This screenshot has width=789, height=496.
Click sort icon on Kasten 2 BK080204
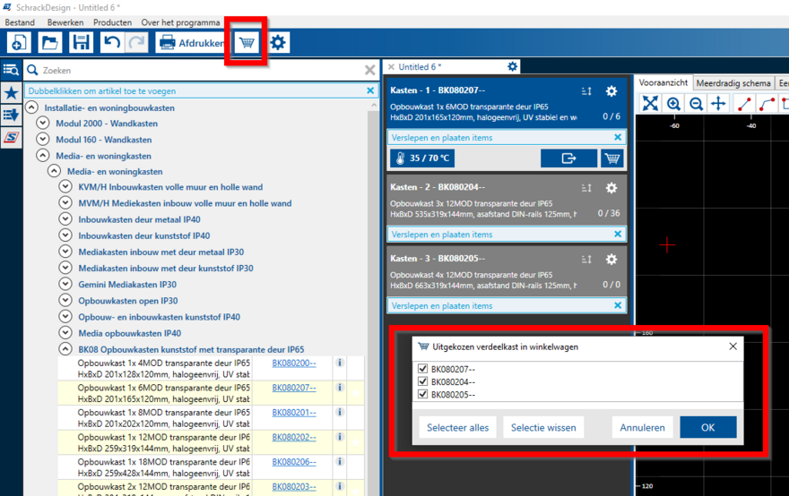(586, 188)
